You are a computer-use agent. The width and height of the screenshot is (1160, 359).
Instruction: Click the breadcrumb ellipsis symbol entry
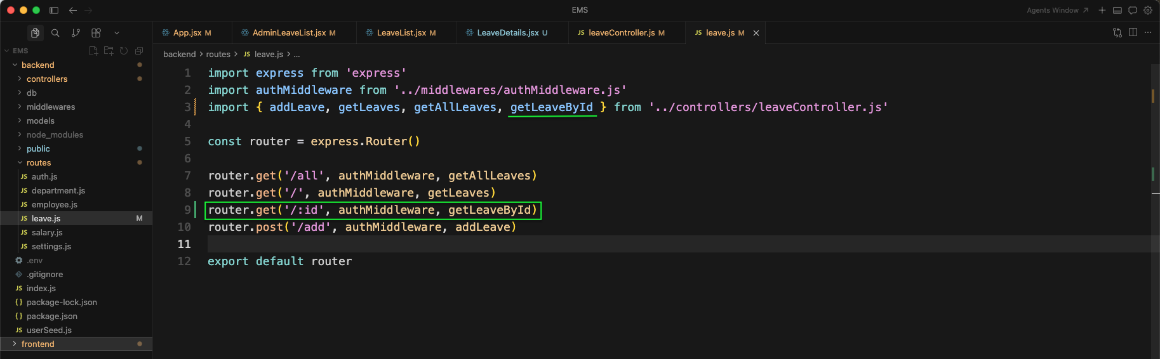[297, 55]
